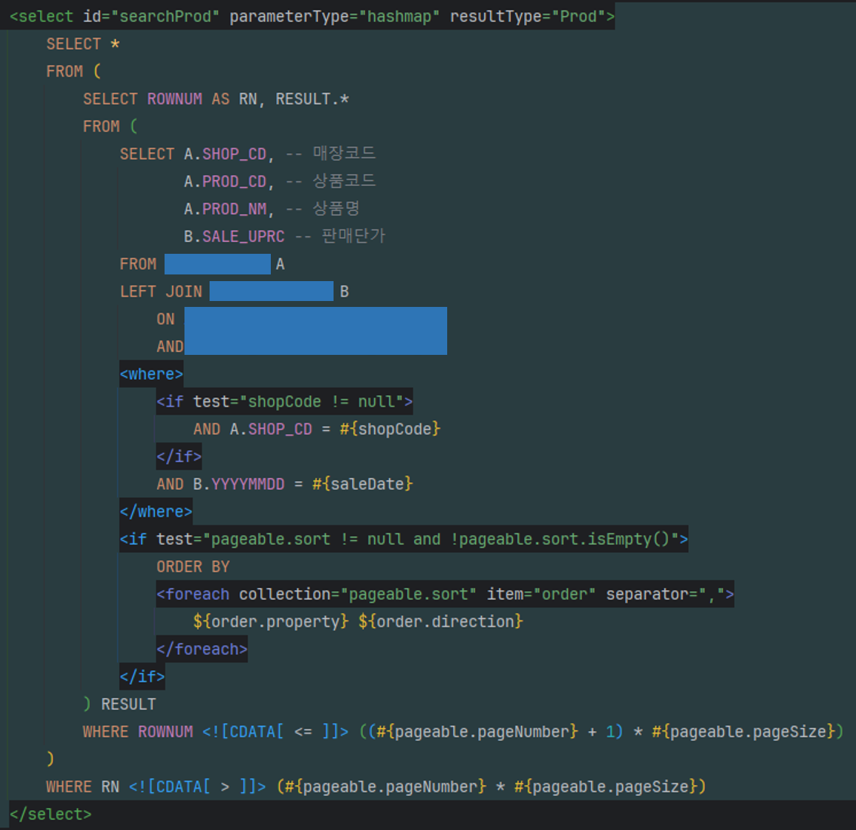Click the CDATA block containing >
856x830 pixels.
[197, 787]
